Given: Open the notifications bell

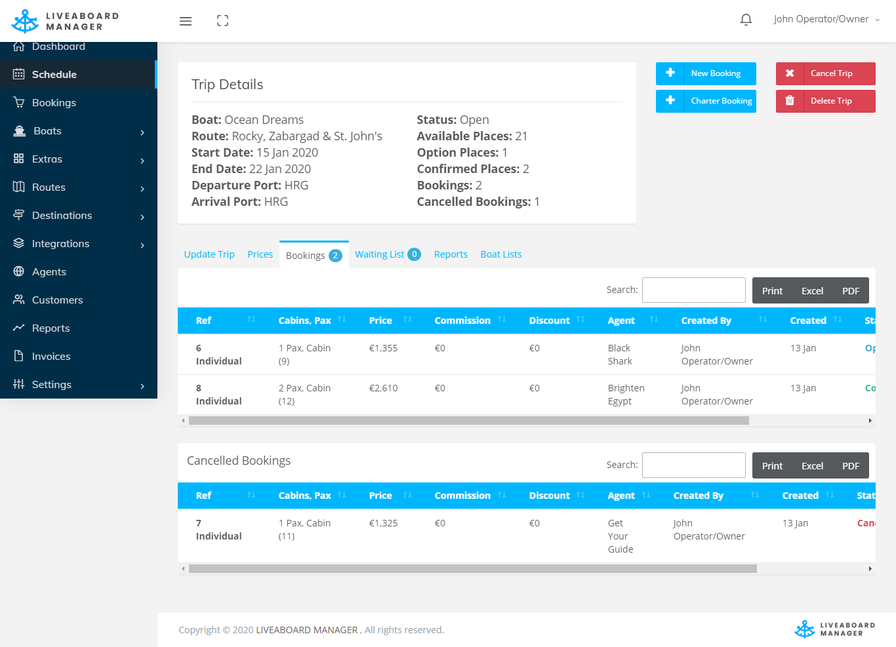Looking at the screenshot, I should 746,20.
